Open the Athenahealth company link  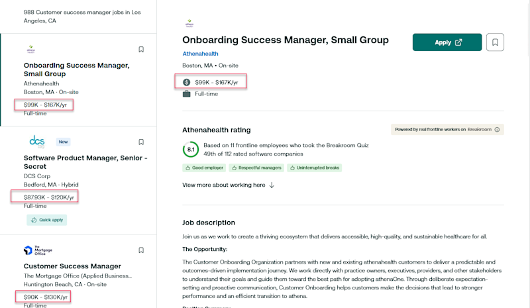(201, 54)
